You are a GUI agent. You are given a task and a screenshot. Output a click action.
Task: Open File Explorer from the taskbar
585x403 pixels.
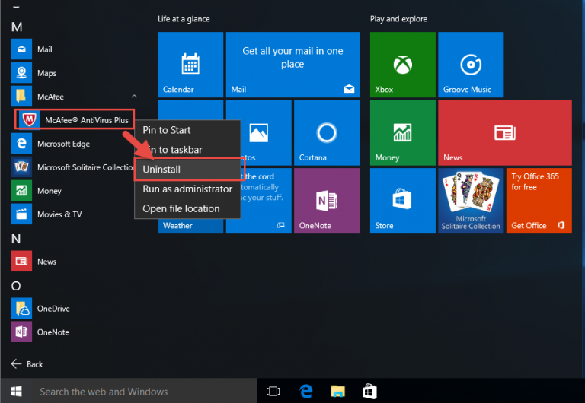(x=337, y=391)
